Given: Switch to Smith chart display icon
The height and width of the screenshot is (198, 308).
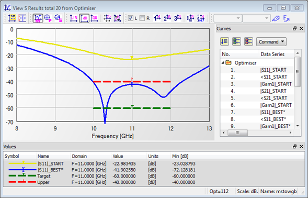Looking at the screenshot, I should (58, 18).
